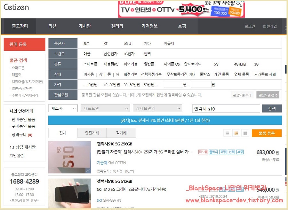This screenshot has width=288, height=210.
Task: Select the 직거래 tab
Action: tap(121, 133)
